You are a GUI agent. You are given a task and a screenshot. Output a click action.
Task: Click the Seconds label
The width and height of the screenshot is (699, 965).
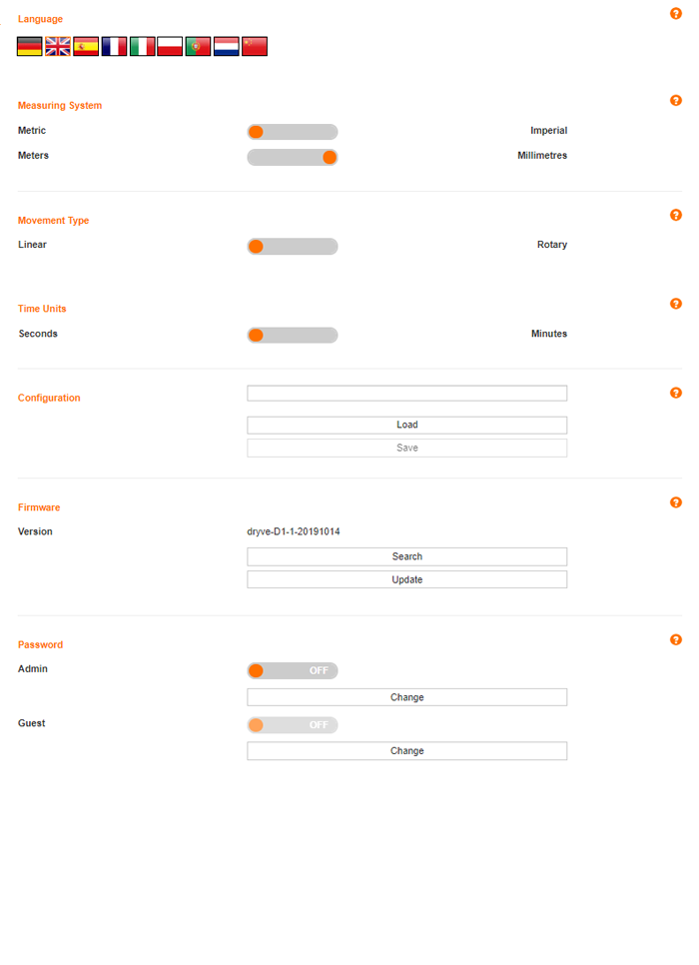coord(38,334)
